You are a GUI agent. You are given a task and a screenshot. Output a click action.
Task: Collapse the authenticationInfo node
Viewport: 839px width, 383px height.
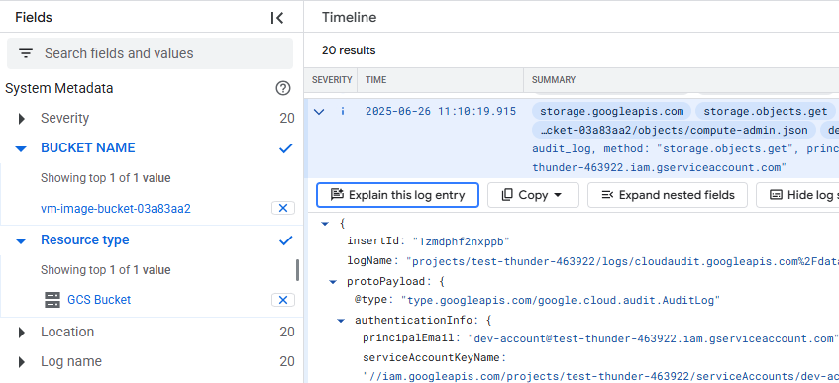pos(341,321)
